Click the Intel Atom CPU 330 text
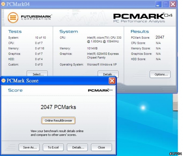The height and width of the screenshot is (156, 183). (x=104, y=40)
